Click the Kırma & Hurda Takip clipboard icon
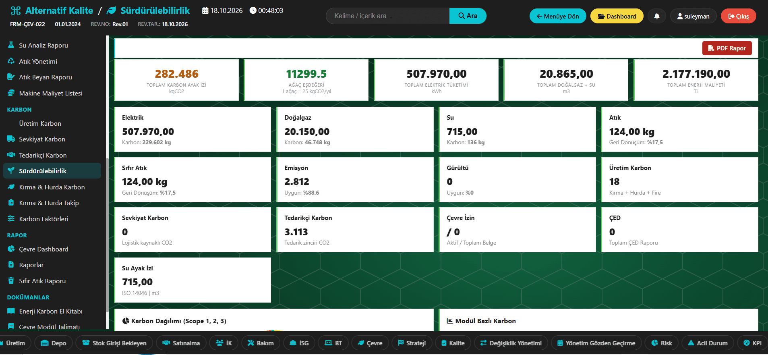Viewport: 768px width, 355px height. [x=11, y=203]
